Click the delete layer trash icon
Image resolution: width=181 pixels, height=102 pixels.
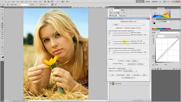coord(149,101)
